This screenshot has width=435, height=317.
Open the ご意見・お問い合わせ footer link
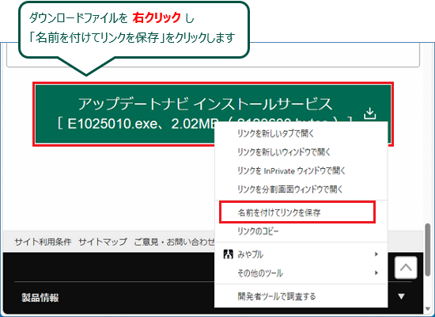click(174, 242)
